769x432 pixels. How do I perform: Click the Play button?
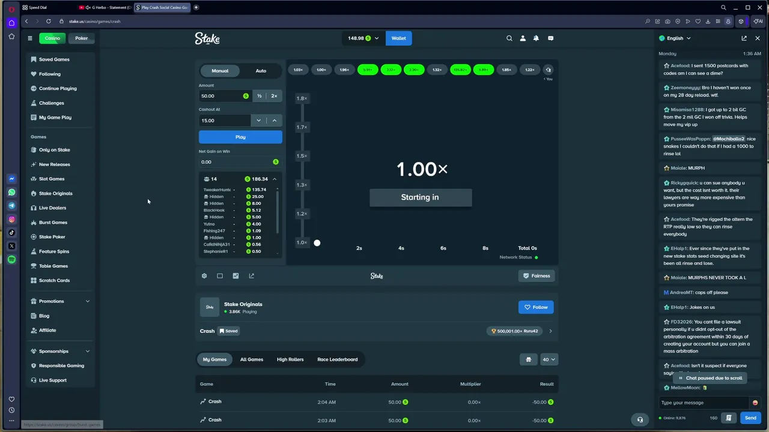(240, 137)
